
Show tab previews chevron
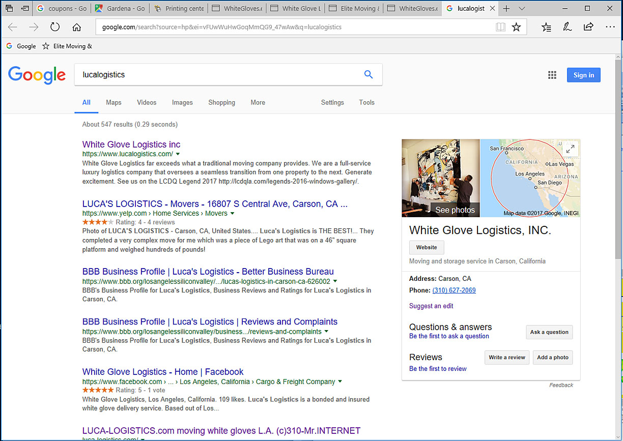[x=522, y=9]
